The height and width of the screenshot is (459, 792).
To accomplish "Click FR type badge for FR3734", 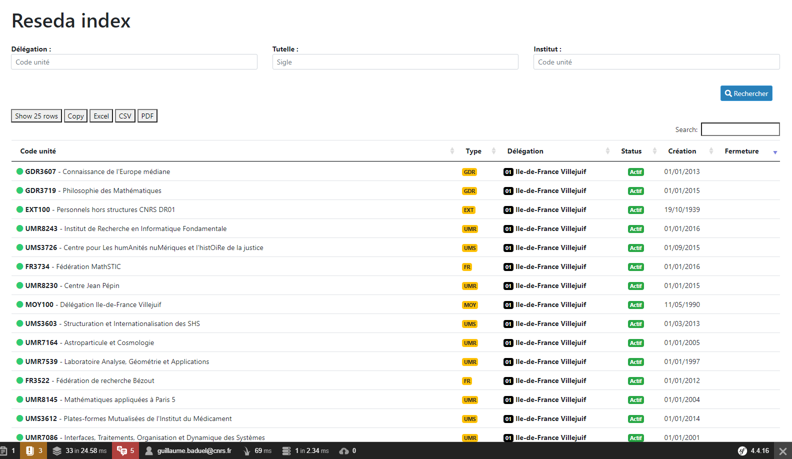I will click(467, 267).
